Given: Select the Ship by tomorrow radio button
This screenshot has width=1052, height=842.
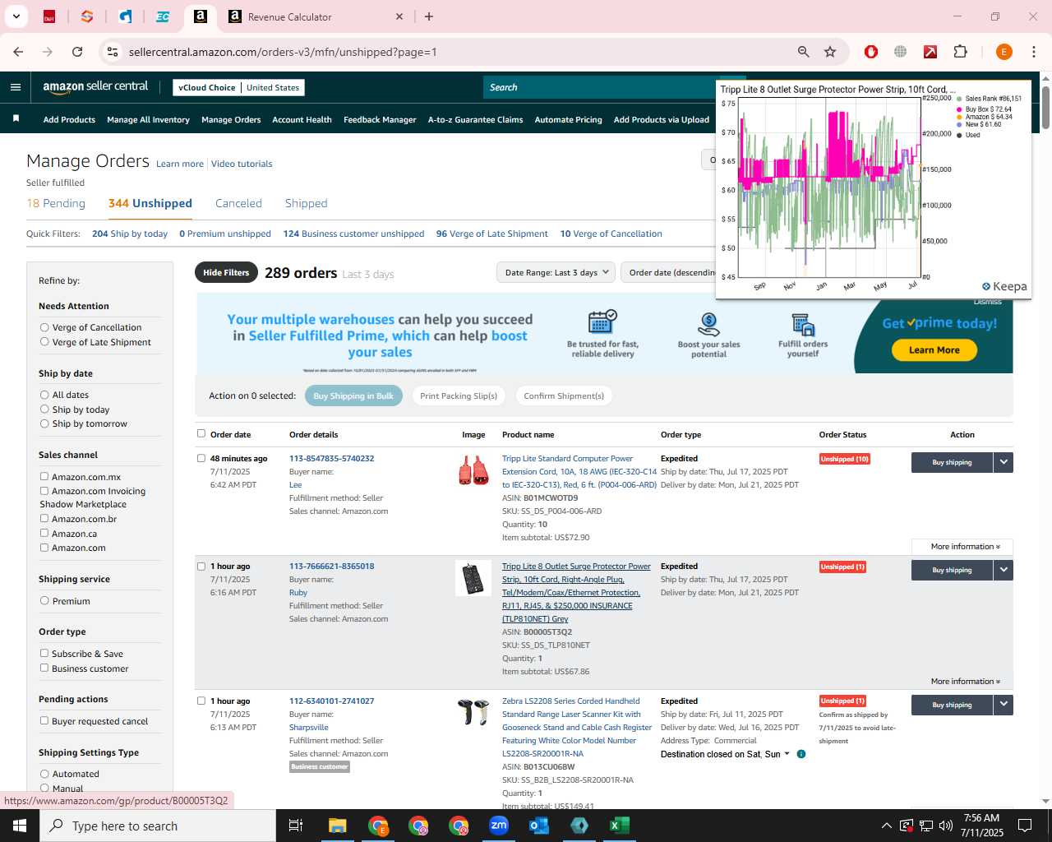Looking at the screenshot, I should (44, 423).
